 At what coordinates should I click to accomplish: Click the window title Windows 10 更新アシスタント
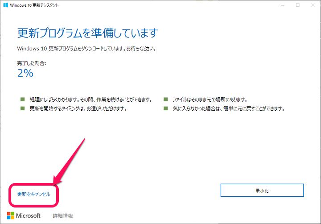tap(34, 5)
